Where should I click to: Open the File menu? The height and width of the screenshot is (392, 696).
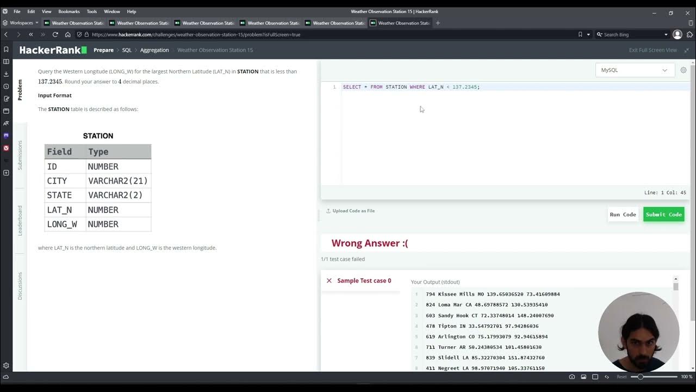tap(17, 11)
